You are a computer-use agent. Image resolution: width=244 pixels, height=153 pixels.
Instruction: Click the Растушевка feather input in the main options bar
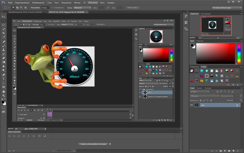pyautogui.click(x=45, y=8)
